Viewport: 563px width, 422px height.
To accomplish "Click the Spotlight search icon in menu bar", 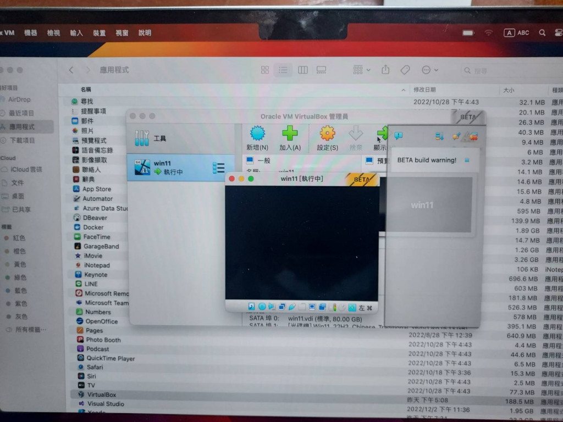I will [542, 32].
